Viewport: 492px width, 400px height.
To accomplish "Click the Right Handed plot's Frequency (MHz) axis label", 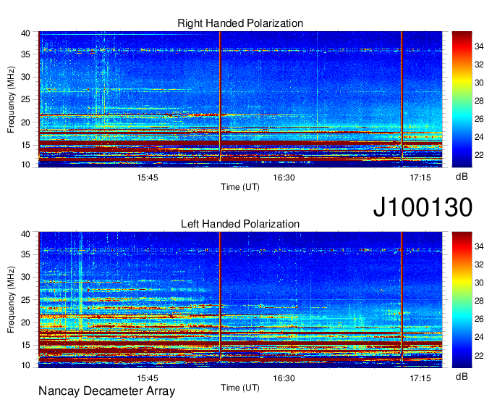I will point(11,99).
